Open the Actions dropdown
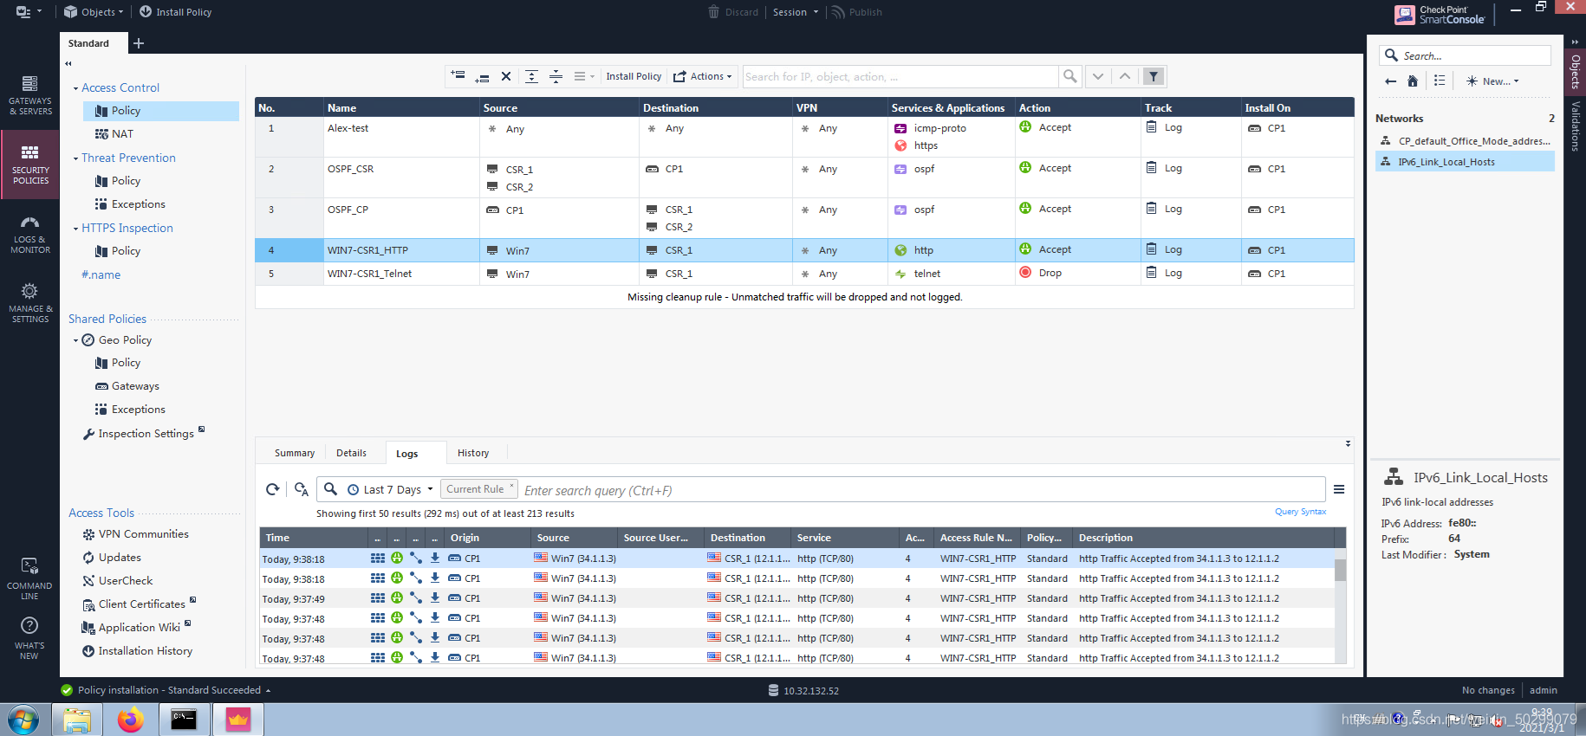 tap(703, 76)
